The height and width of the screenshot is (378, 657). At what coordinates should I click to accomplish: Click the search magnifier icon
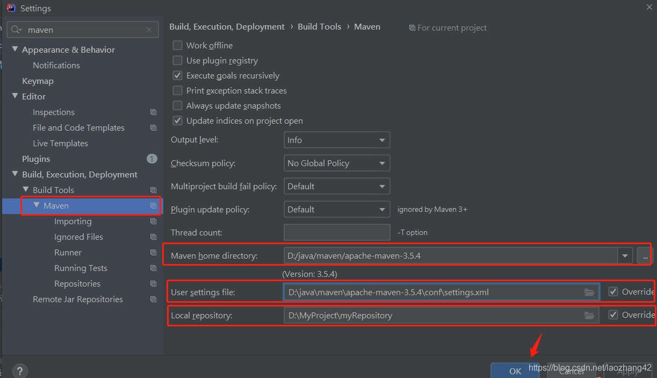click(16, 30)
